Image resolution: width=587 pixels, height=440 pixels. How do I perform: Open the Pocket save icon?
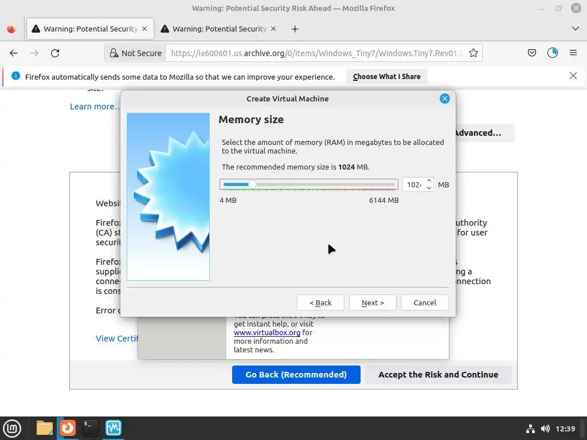coord(531,53)
